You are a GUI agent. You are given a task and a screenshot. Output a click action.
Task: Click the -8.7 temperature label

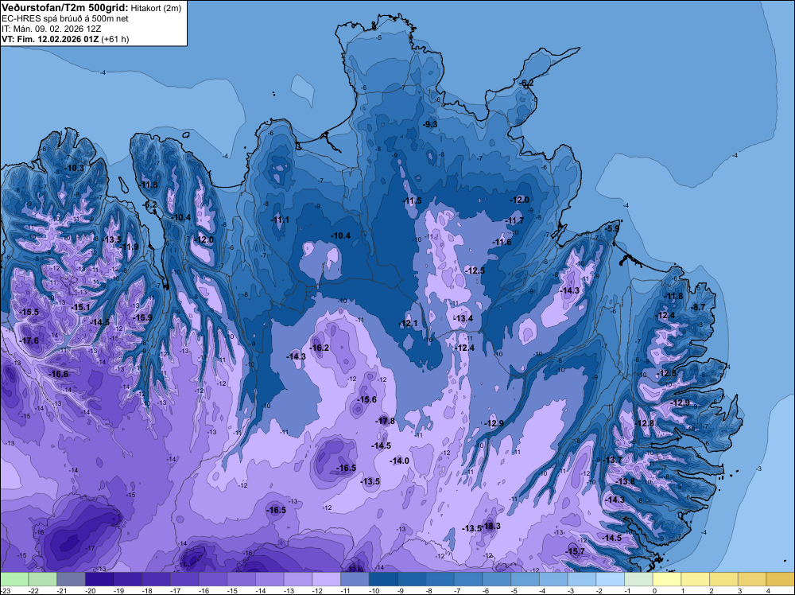(x=698, y=307)
